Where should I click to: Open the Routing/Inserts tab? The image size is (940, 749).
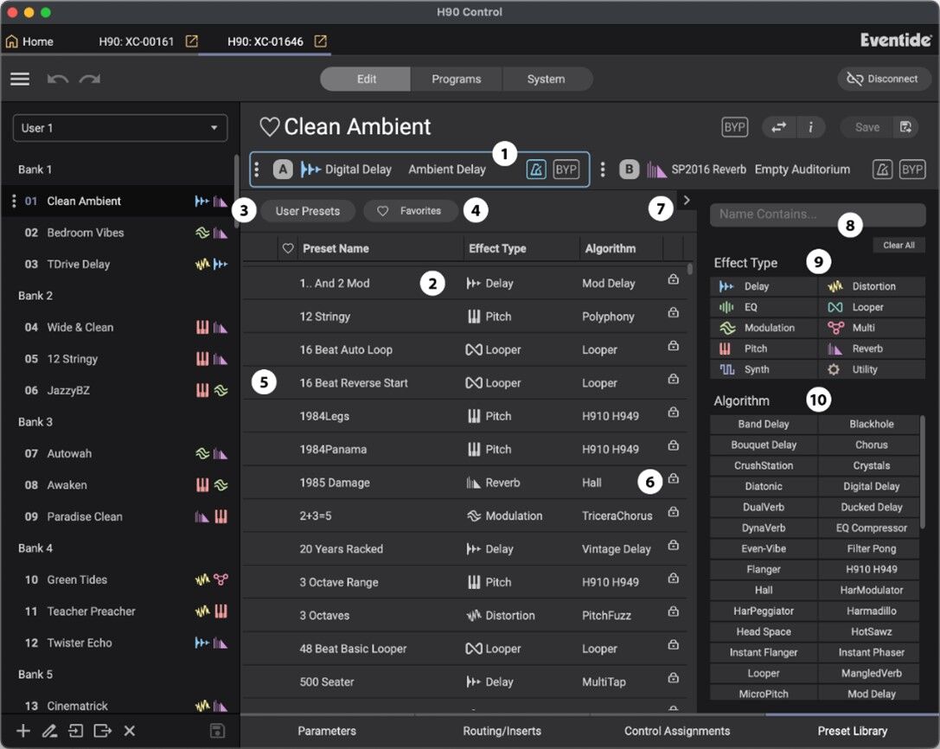pos(502,731)
